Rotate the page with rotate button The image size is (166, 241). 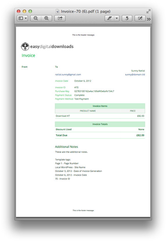tap(127, 18)
